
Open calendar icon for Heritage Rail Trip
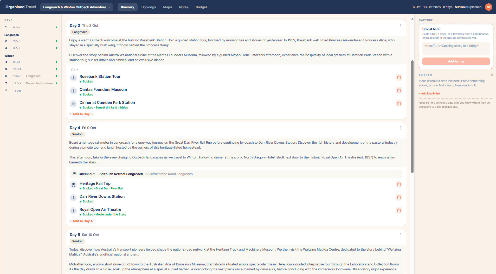[399, 184]
